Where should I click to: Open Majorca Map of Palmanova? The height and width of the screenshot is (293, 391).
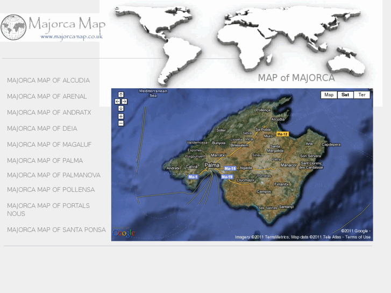pos(54,175)
